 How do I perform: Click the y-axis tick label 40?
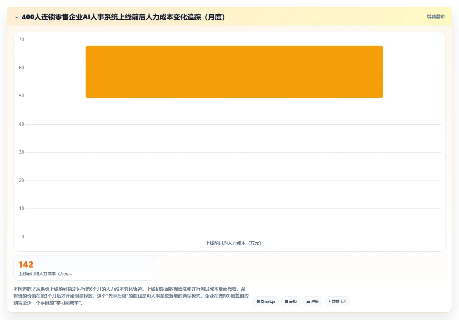point(21,124)
